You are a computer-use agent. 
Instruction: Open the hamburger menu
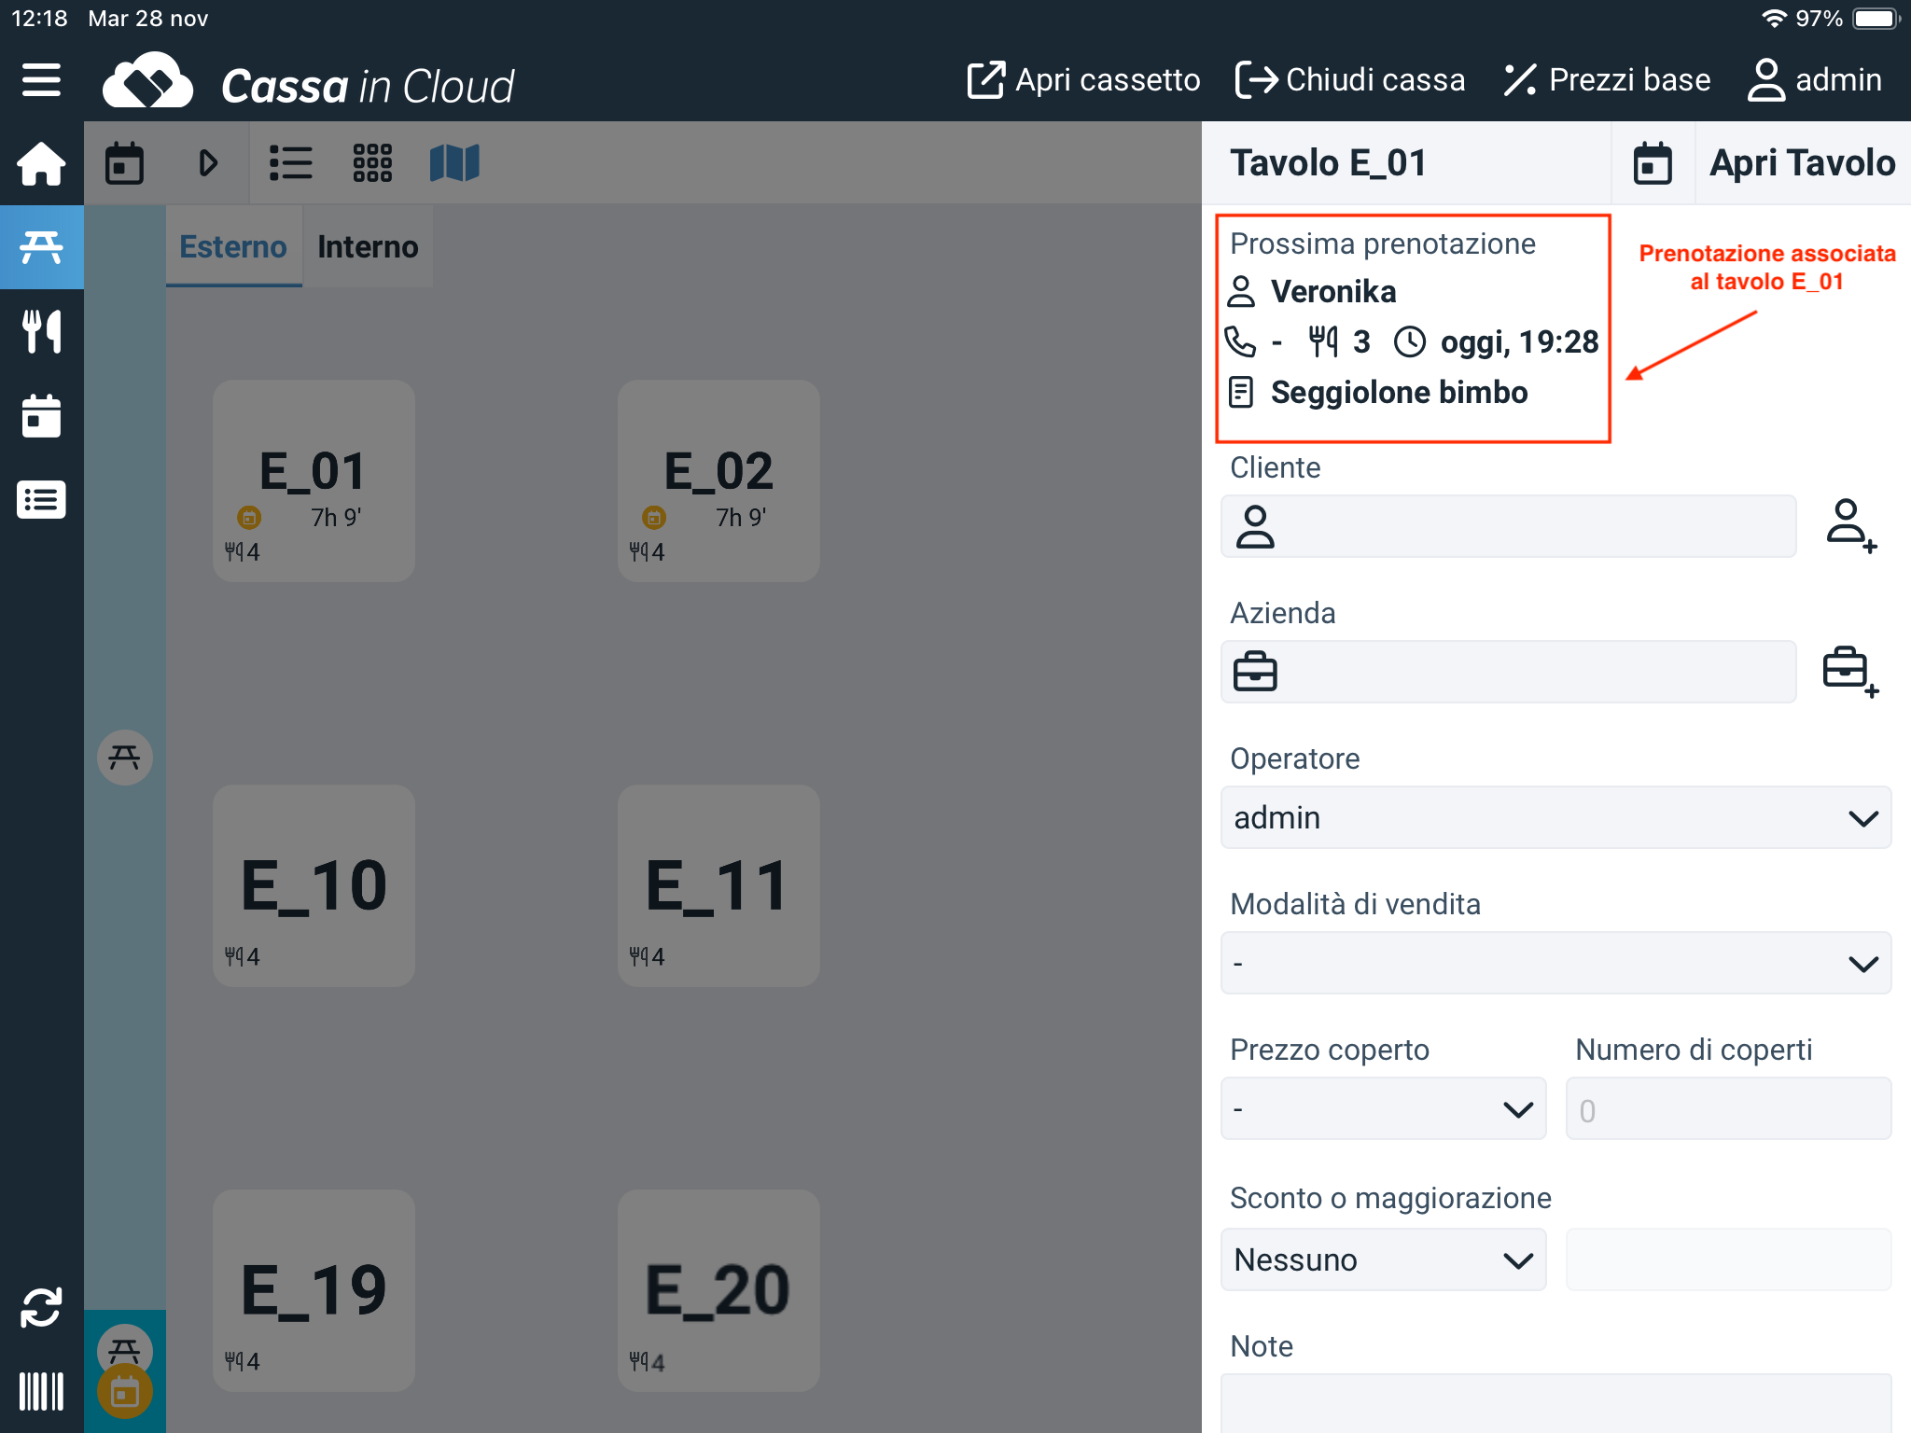pos(41,80)
